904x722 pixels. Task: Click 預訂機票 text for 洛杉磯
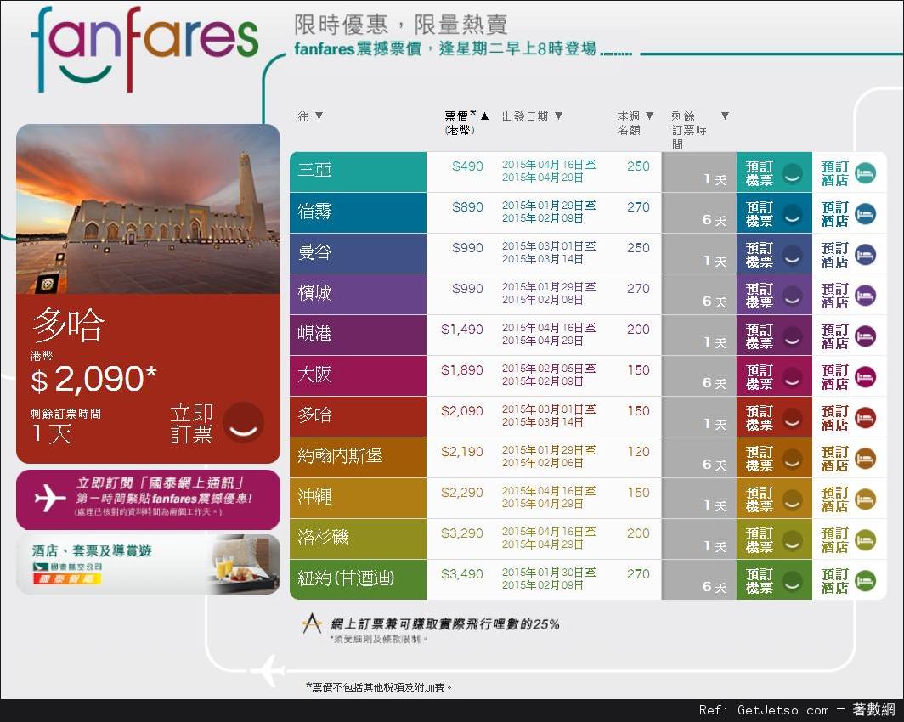[760, 540]
